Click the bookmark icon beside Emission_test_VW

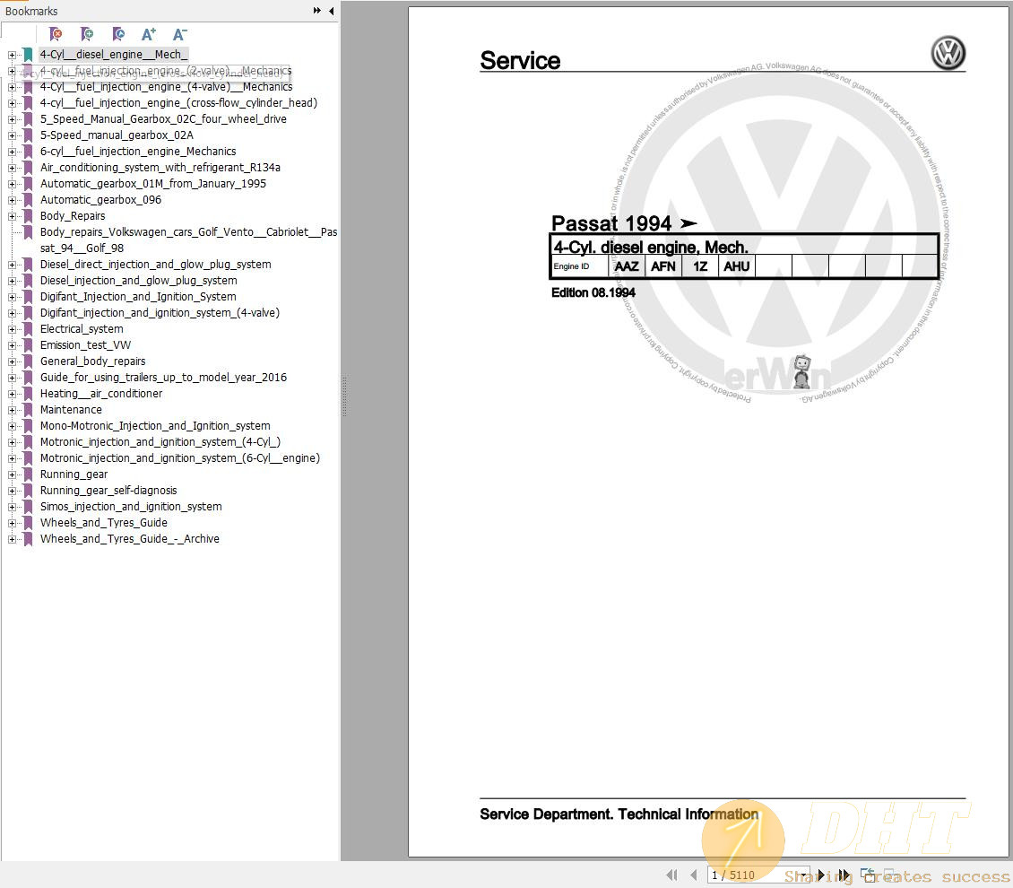click(x=28, y=345)
